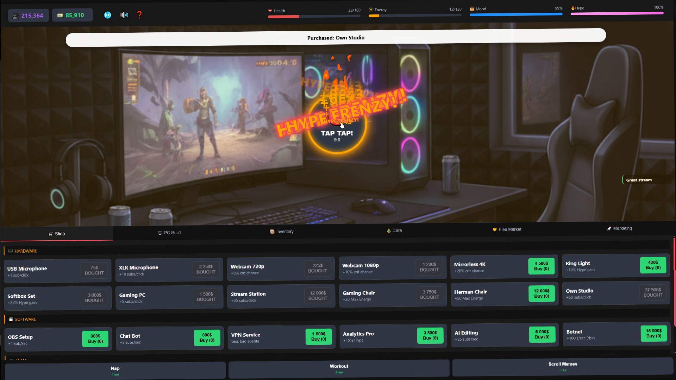The width and height of the screenshot is (676, 380).
Task: Click the Hardware section monitor icon
Action: pyautogui.click(x=10, y=251)
